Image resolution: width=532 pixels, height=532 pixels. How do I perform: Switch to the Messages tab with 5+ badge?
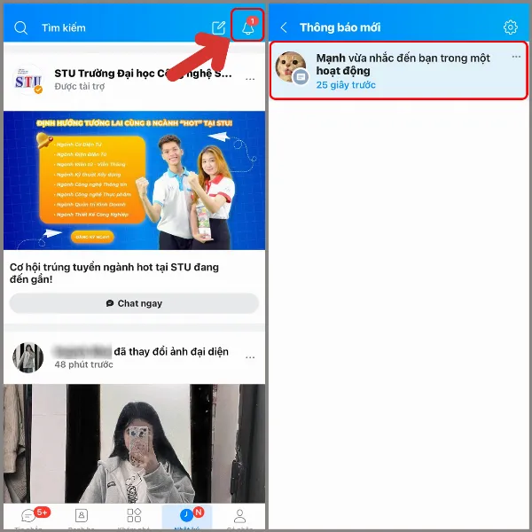point(30,516)
